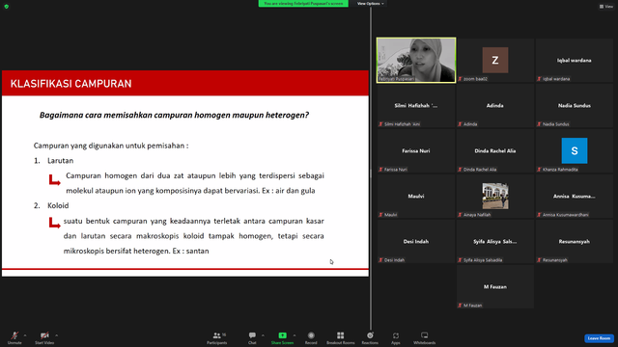Click muted mic icon beside Silmi Hafizhah label
Image resolution: width=618 pixels, height=347 pixels.
(380, 124)
